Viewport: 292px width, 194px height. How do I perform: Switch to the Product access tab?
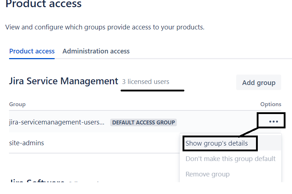click(x=32, y=51)
